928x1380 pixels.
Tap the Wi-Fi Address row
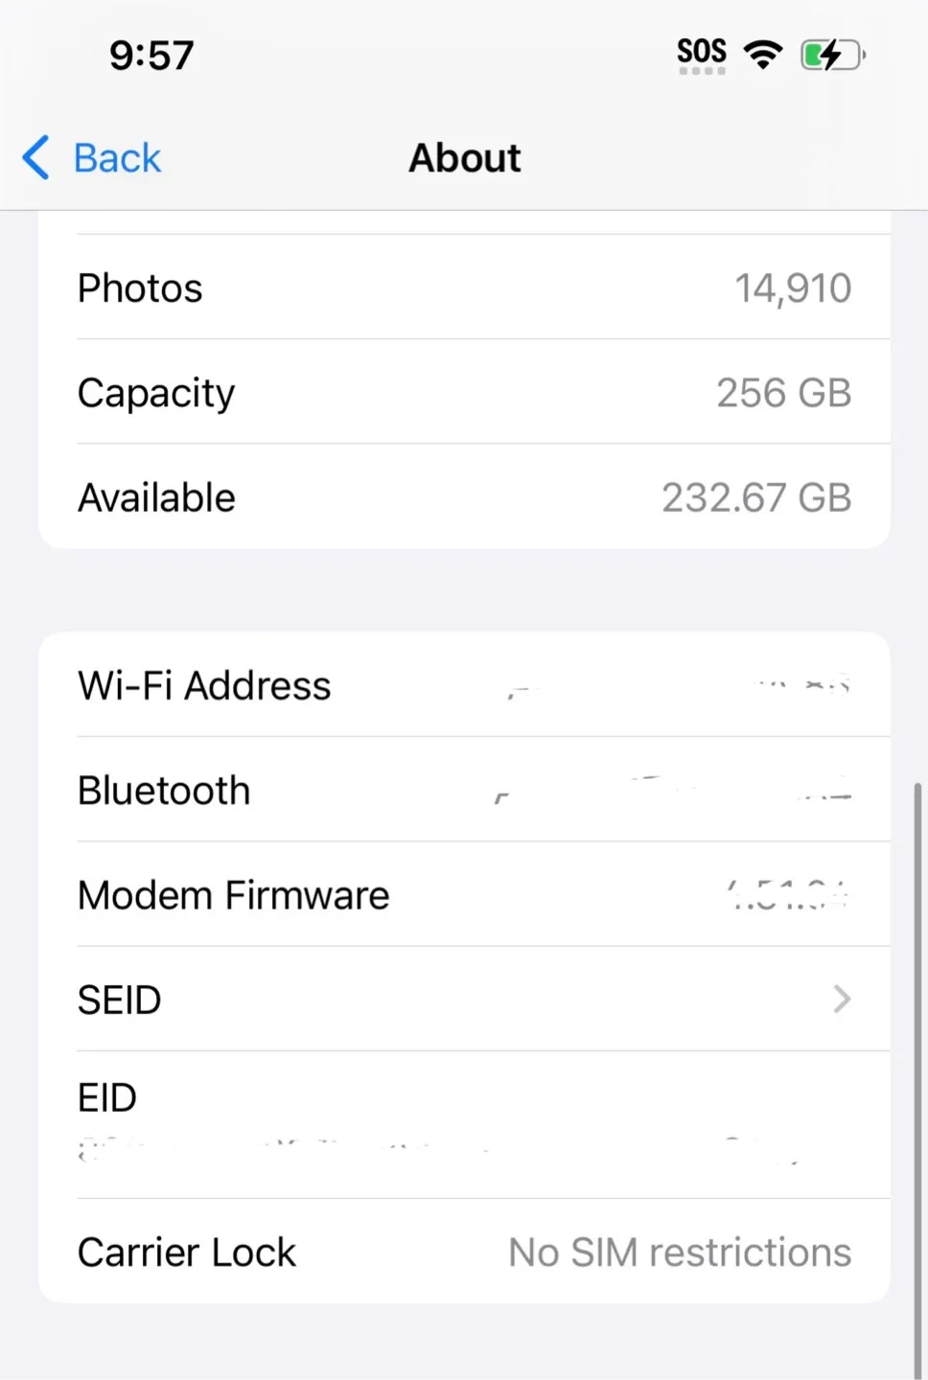464,684
